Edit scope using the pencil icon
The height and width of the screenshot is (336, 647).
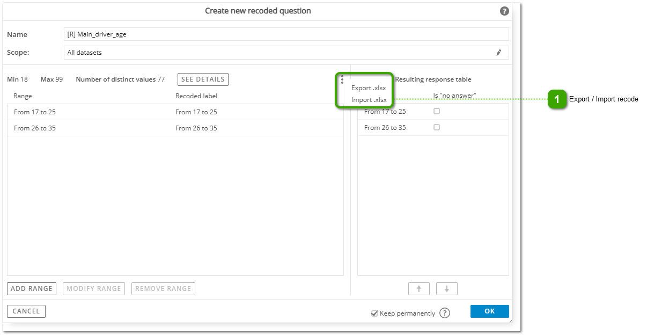tap(498, 53)
